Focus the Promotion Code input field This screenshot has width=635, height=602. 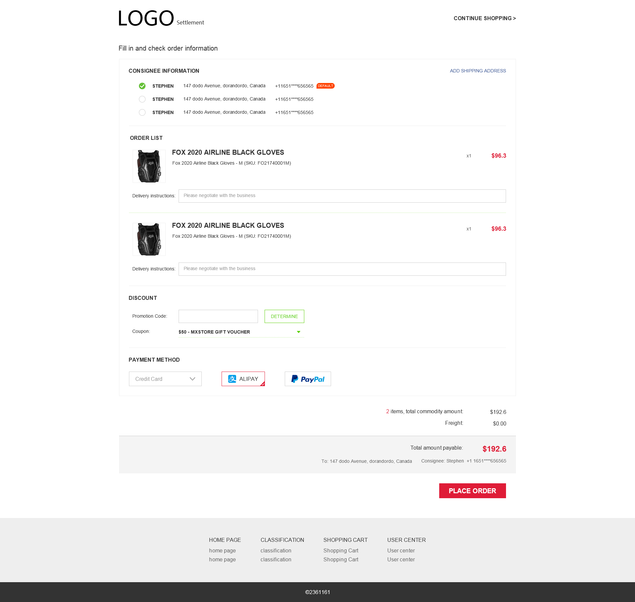[x=218, y=316]
